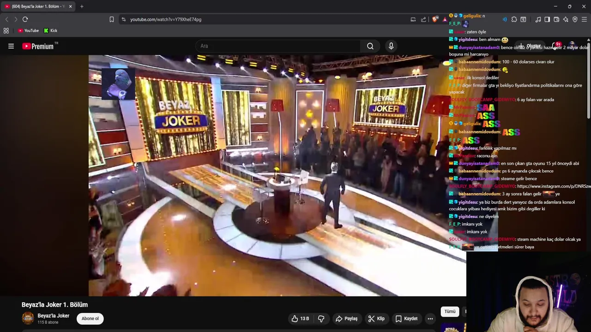Bookmark this page with the bookmark icon

click(112, 19)
